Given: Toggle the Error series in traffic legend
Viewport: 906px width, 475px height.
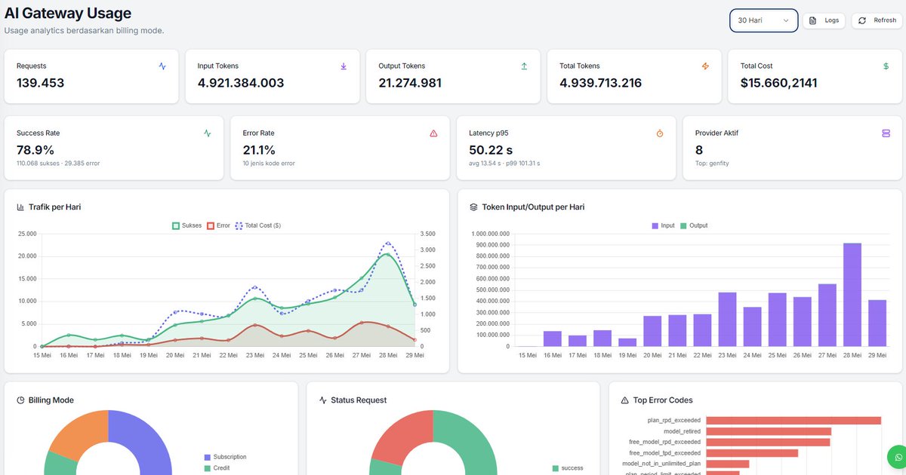Looking at the screenshot, I should click(219, 225).
